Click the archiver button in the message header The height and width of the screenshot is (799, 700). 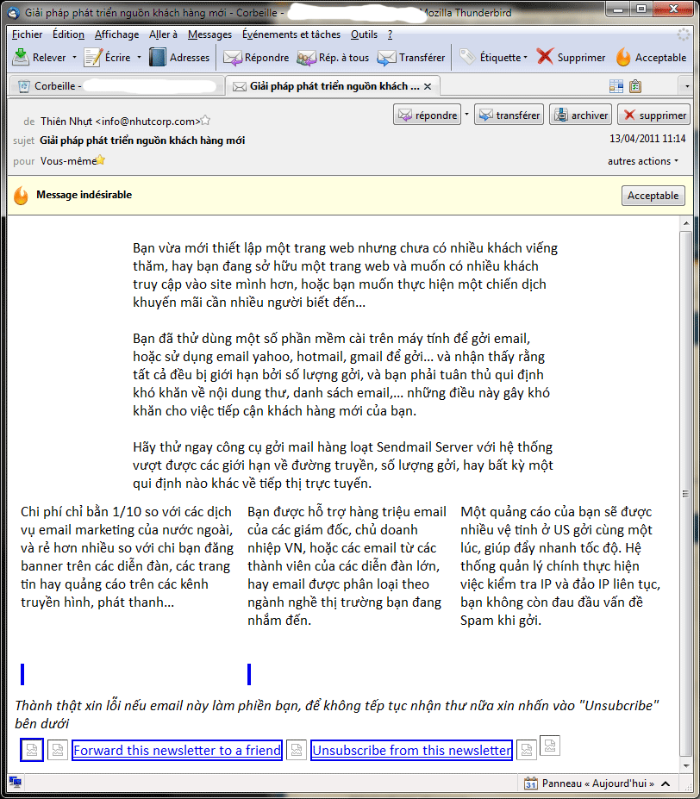pyautogui.click(x=581, y=115)
